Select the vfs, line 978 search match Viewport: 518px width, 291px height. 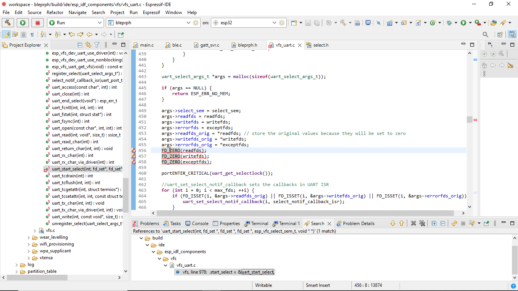pos(224,272)
